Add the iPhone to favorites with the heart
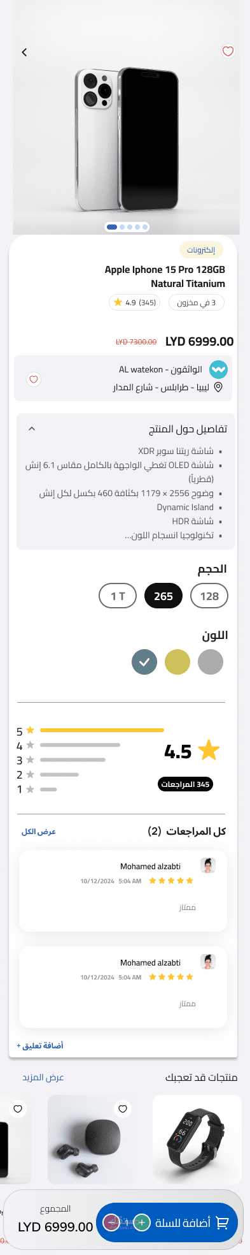The image size is (250, 1255). [228, 51]
